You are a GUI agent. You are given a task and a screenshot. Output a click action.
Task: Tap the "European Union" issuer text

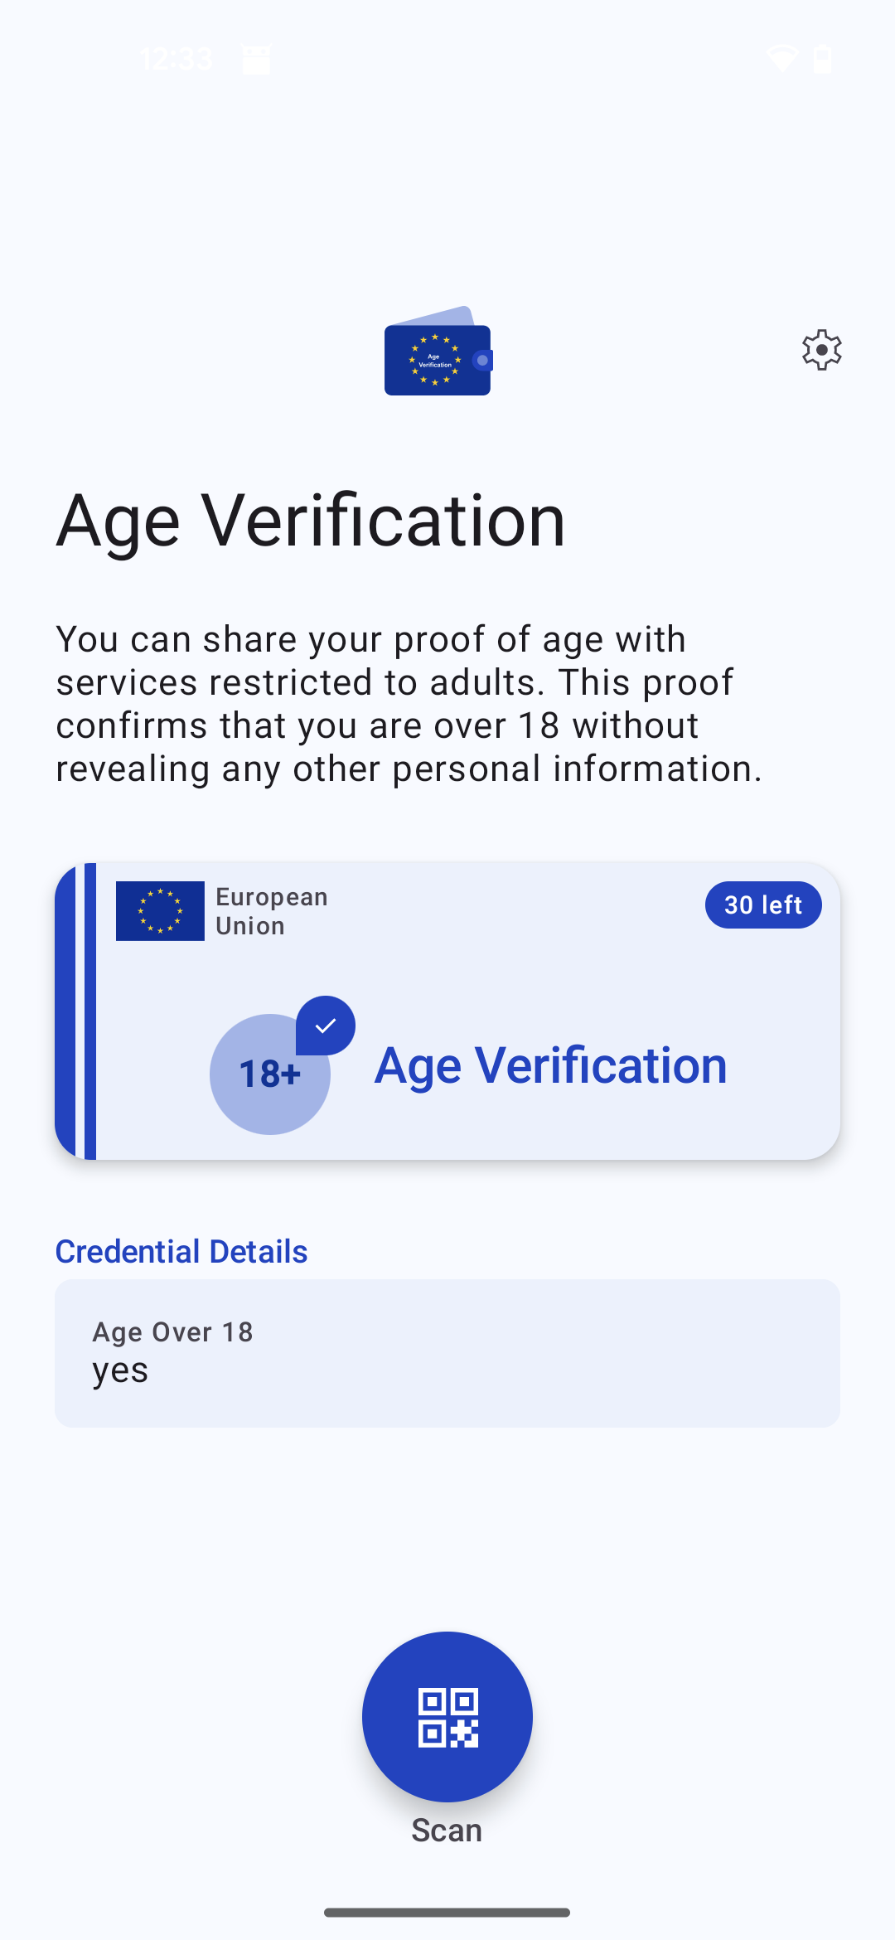click(271, 911)
